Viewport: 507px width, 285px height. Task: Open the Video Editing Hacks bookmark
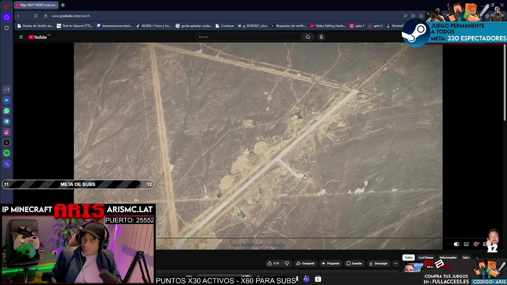(328, 26)
